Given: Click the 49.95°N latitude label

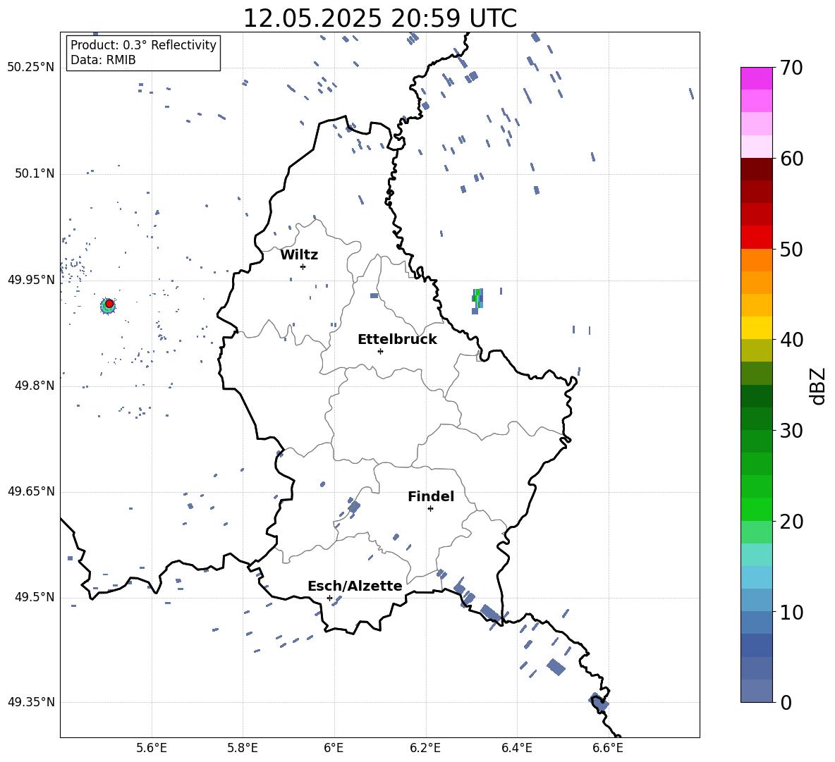Looking at the screenshot, I should click(x=31, y=280).
